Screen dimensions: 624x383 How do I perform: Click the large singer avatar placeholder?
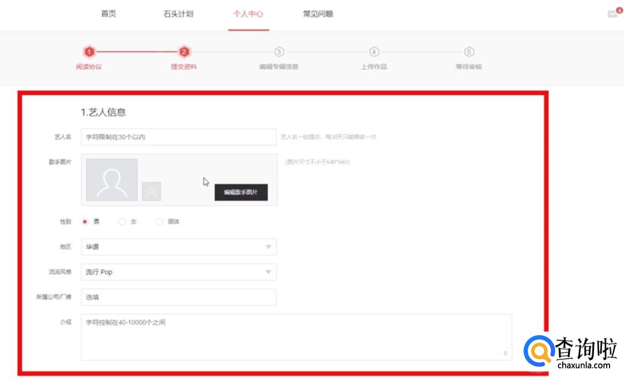[x=112, y=180]
